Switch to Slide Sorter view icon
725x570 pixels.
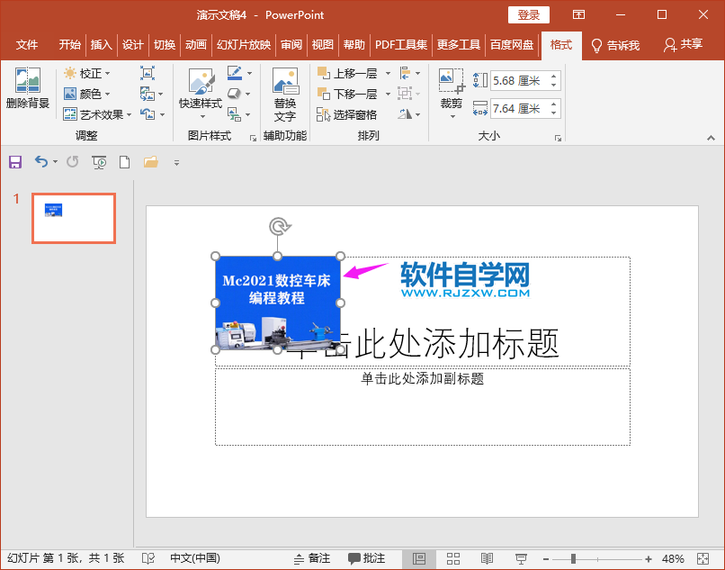[453, 557]
